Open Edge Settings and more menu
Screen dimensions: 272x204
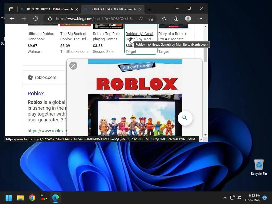pyautogui.click(x=200, y=19)
